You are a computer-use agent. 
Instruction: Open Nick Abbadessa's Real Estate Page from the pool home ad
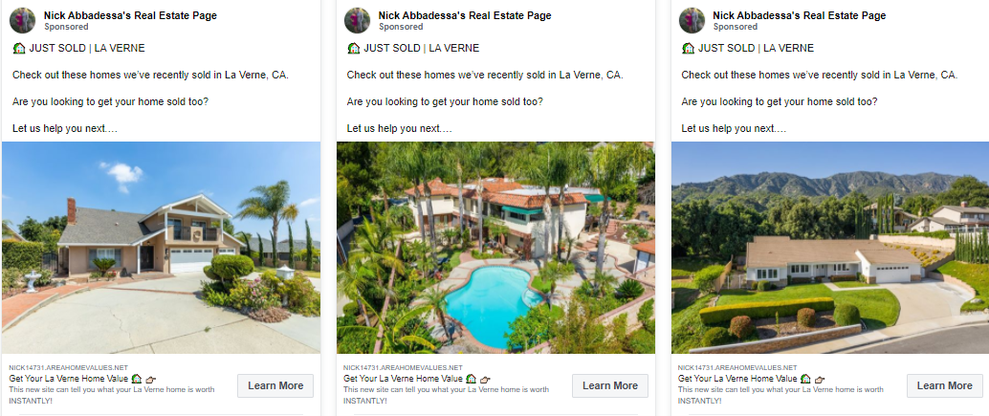[465, 15]
